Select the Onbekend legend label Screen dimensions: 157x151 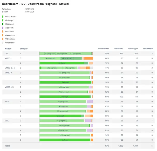point(10,43)
